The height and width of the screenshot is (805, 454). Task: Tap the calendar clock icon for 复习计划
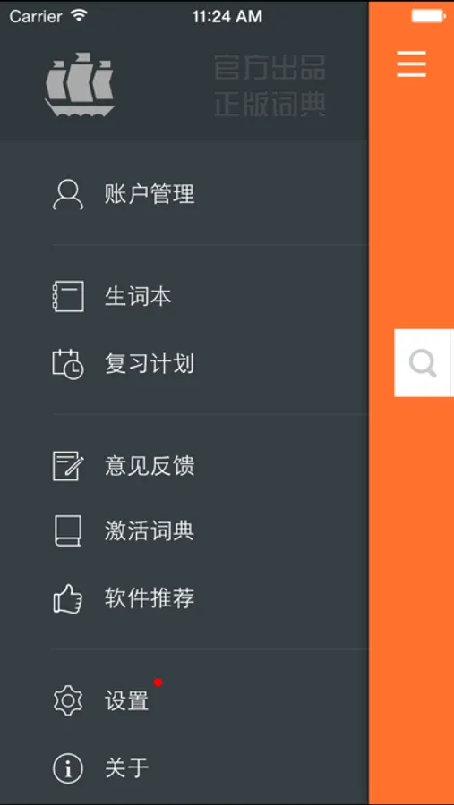pos(68,364)
